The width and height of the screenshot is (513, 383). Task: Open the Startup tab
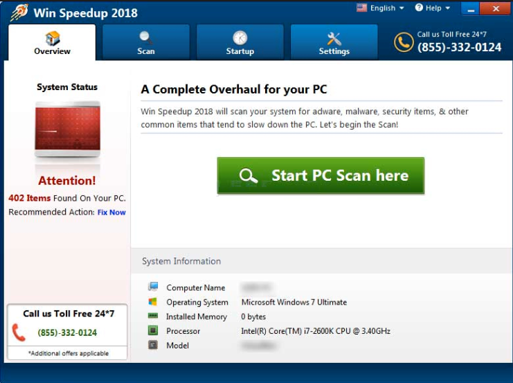point(240,43)
